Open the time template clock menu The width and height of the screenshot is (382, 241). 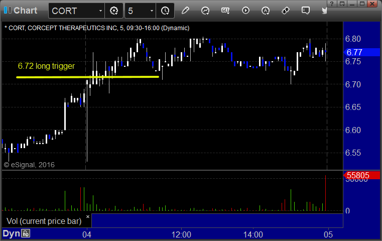(x=165, y=11)
